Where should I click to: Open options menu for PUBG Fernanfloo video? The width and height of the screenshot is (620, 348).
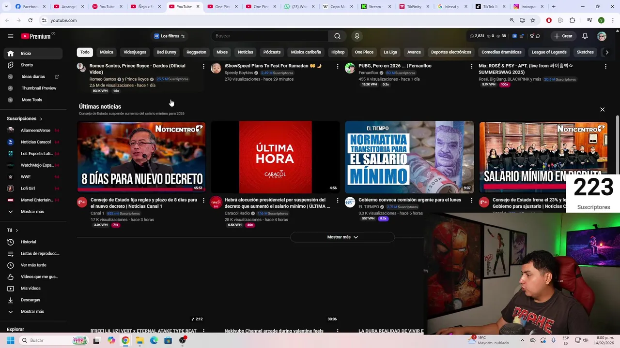tap(471, 66)
